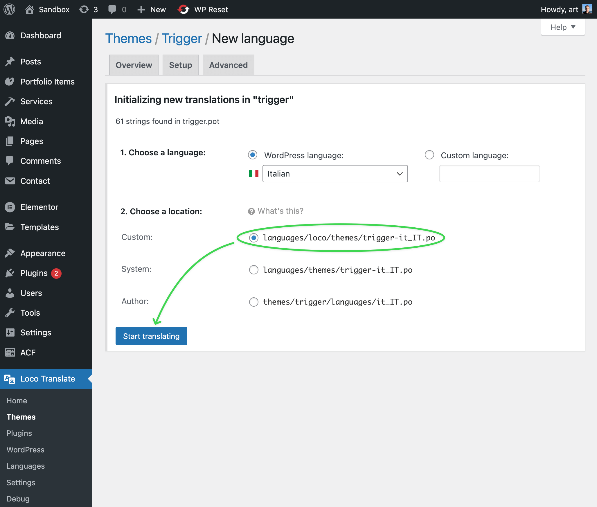Screen dimensions: 597x507
Task: Select the Custom language radio button
Action: tap(429, 155)
